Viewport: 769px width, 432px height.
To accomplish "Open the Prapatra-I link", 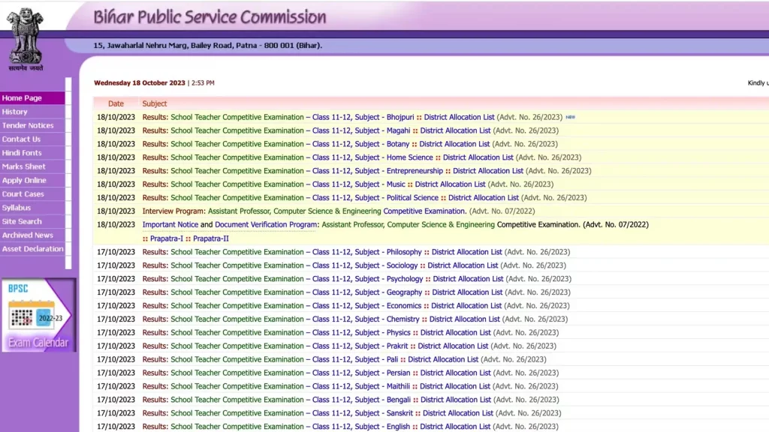I will (x=166, y=238).
